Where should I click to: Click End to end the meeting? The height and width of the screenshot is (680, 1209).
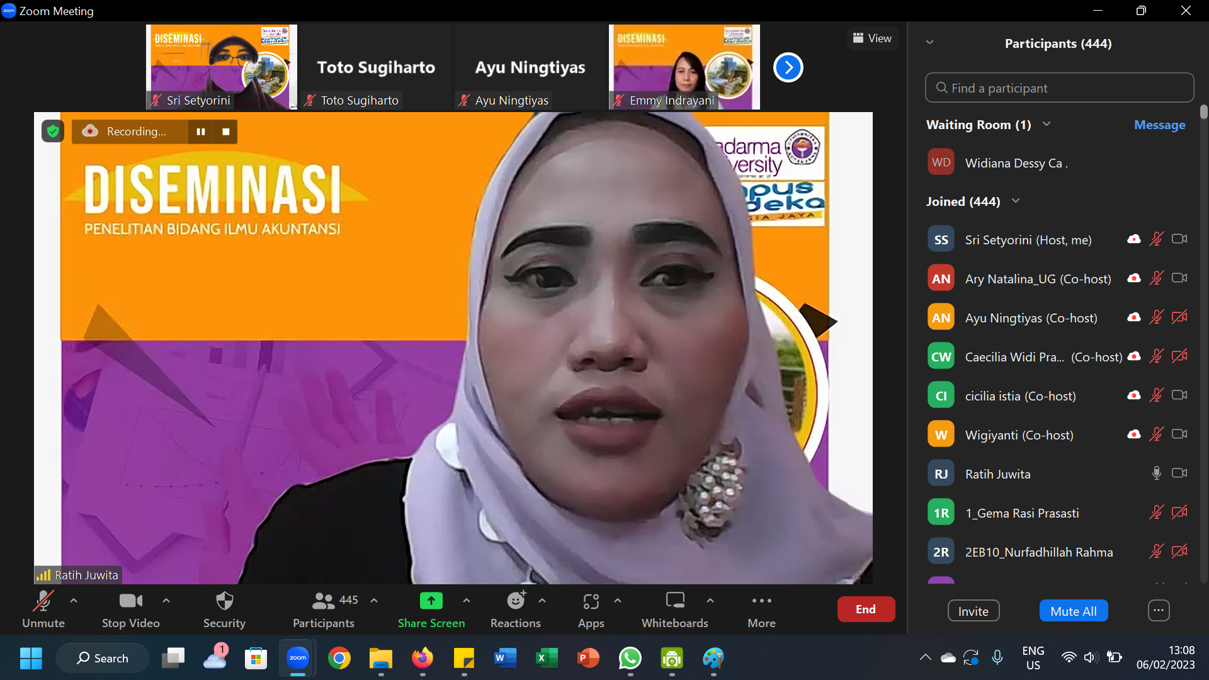(x=866, y=609)
